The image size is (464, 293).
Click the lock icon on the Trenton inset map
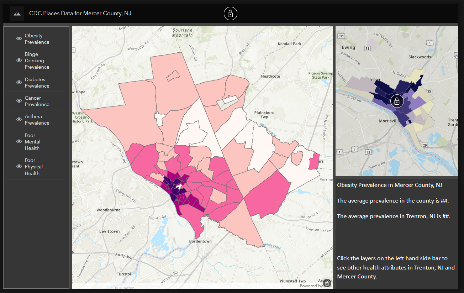(x=397, y=101)
